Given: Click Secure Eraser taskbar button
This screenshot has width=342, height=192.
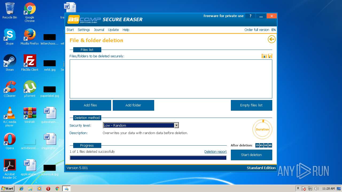Looking at the screenshot, I should click(x=66, y=189).
